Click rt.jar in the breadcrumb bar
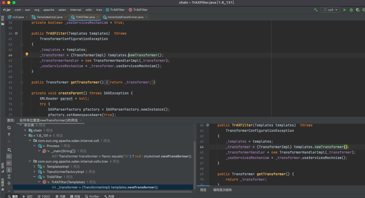Viewport: 365px width, 198px height. (6, 10)
